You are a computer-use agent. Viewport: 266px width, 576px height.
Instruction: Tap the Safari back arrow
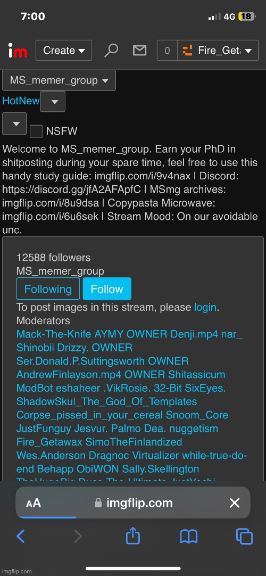coord(21,536)
